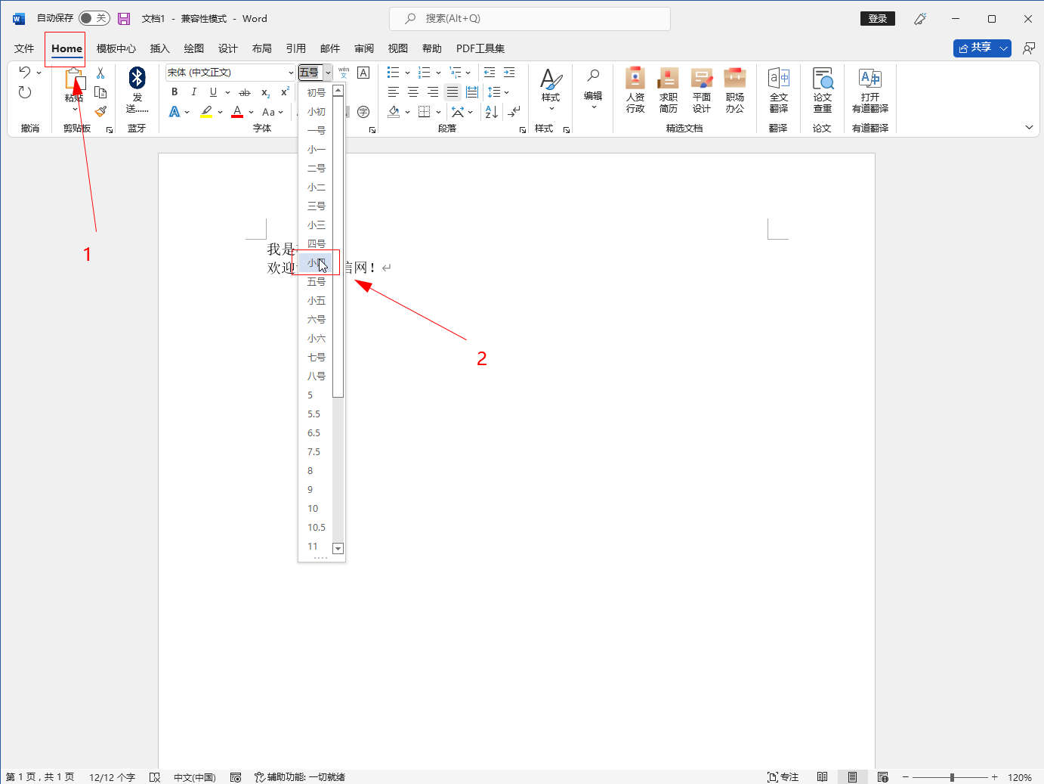Apply distributed alignment

coord(472,92)
